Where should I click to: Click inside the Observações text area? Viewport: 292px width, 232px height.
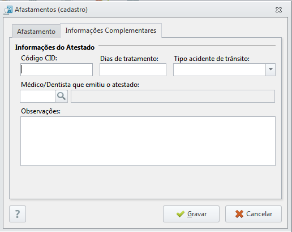[148, 141]
